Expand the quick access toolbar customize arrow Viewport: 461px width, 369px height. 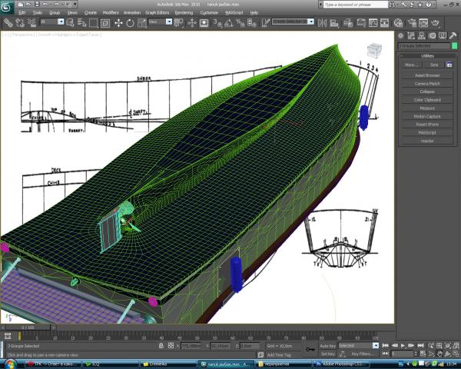pos(75,4)
